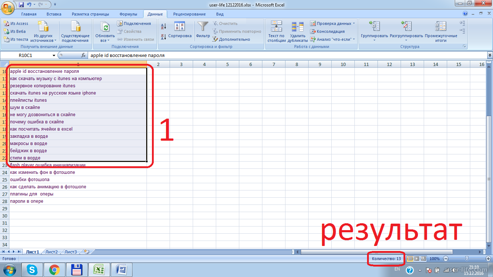Click Промежуточные итоги

pos(441,31)
